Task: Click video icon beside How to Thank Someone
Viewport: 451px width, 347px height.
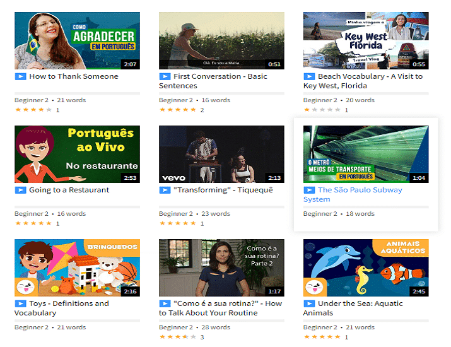Action: pos(20,76)
